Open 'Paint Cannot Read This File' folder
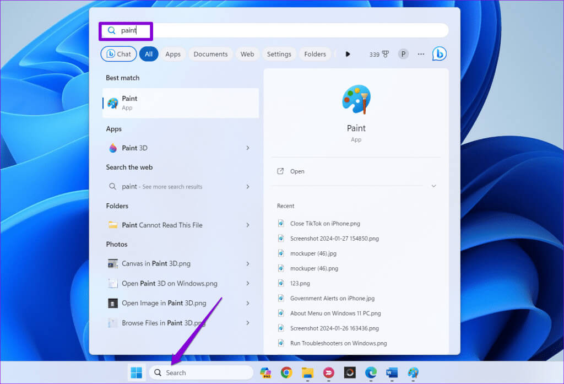 (181, 225)
